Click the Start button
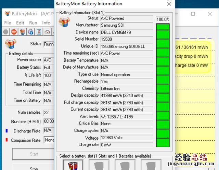The image size is (219, 170). 33,154
